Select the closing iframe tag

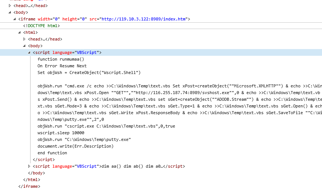coord(29,186)
